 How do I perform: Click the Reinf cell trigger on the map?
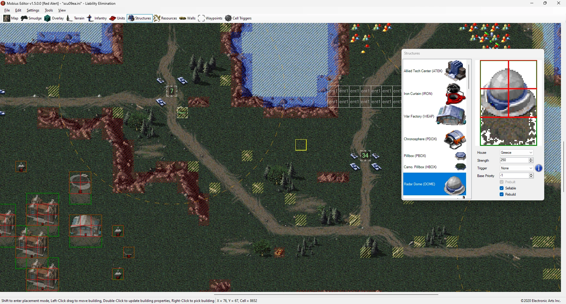click(x=182, y=113)
